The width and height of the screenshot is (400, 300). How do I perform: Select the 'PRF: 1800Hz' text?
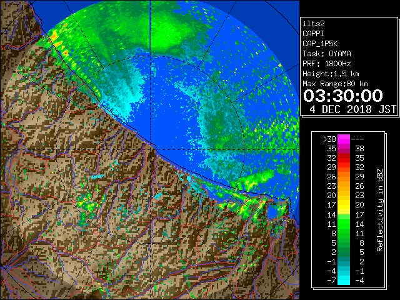pos(326,64)
